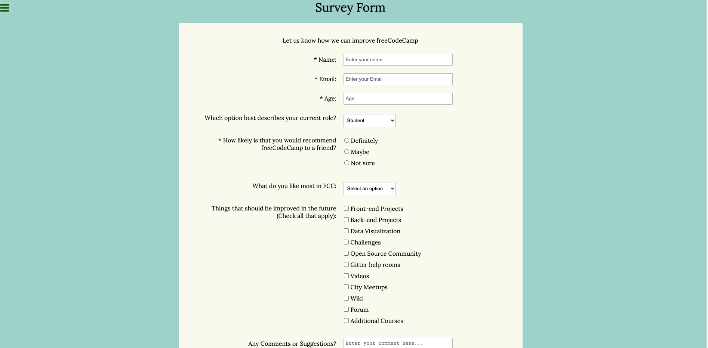This screenshot has width=708, height=348.
Task: Open the current role dropdown showing Student
Action: [369, 120]
